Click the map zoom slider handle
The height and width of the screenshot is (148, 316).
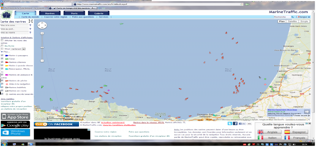coord(42,47)
